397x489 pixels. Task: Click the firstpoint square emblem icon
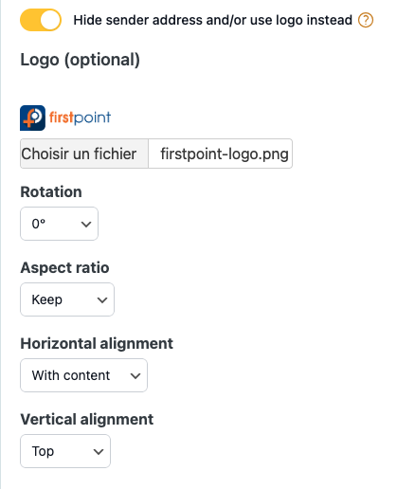tap(32, 118)
